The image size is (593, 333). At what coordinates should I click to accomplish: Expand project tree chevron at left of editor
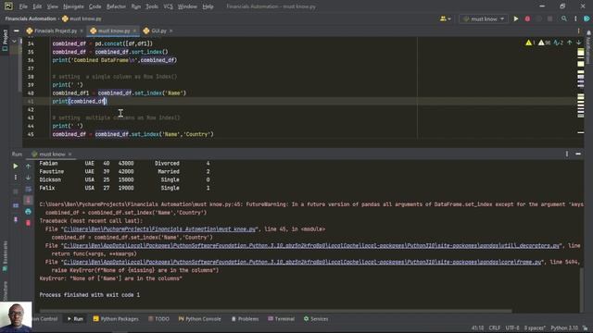(x=15, y=41)
